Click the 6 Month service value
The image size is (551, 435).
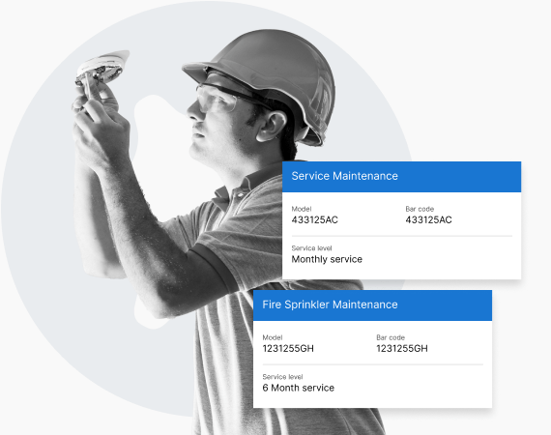[298, 388]
